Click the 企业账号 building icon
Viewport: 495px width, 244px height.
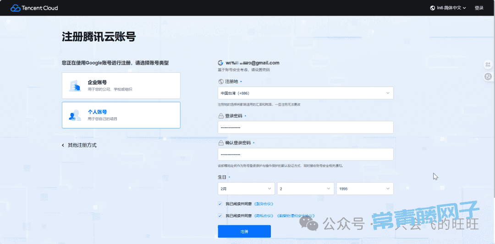coord(75,86)
